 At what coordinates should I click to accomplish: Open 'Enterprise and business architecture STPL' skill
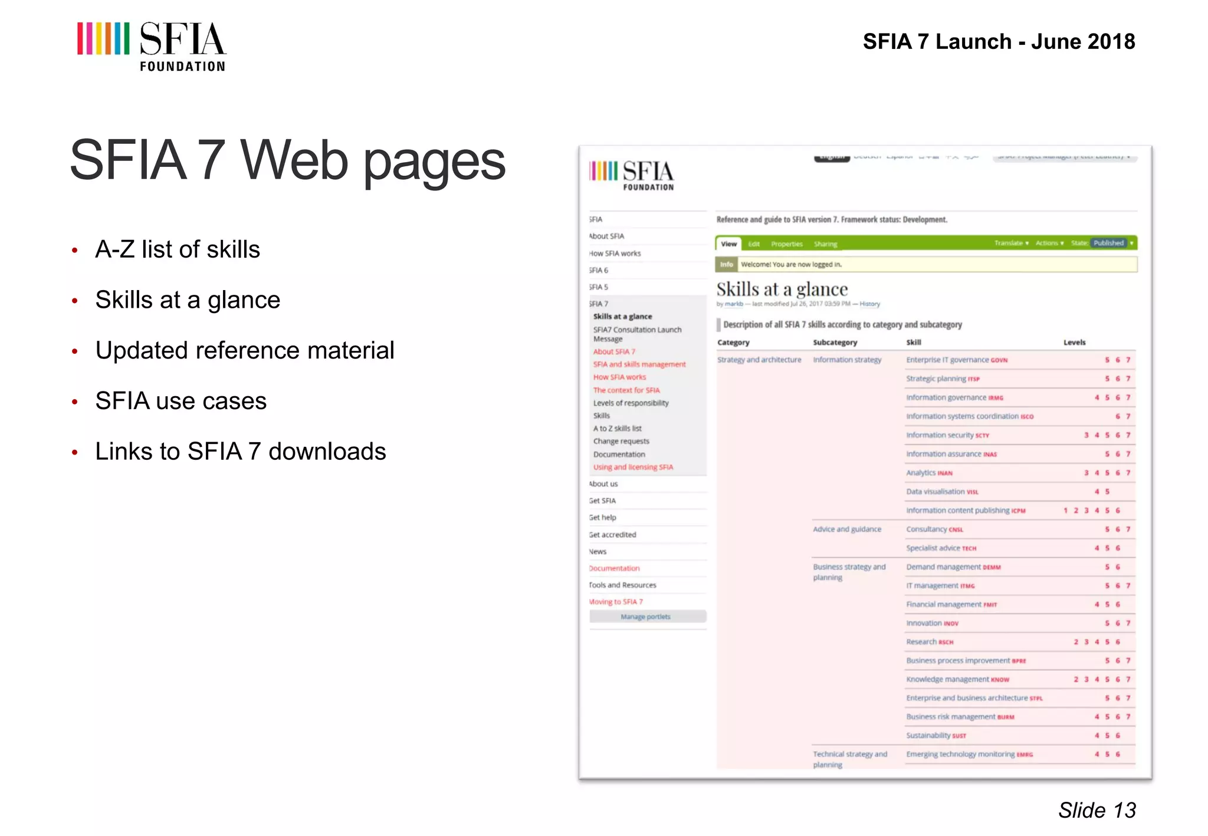tap(974, 699)
